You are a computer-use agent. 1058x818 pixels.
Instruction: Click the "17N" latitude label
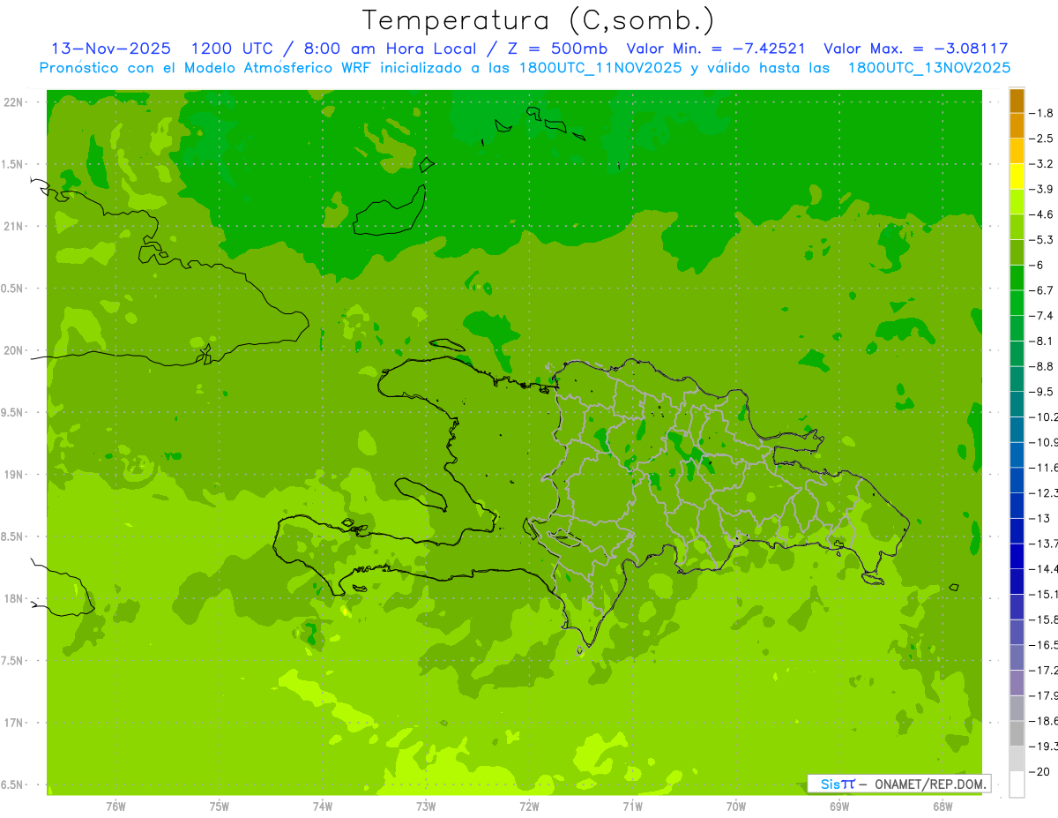(x=13, y=724)
